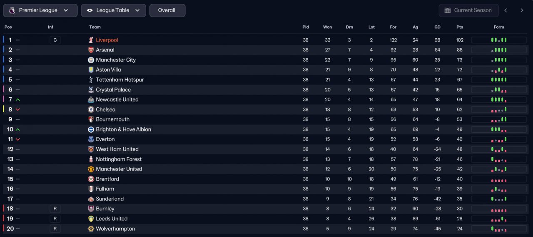This screenshot has width=533, height=237.
Task: Open the Premier League competition dropdown
Action: (40, 10)
